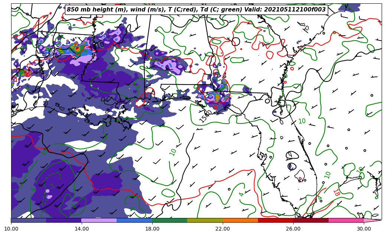Pick the bright red 24–26 colorbar segment
The width and height of the screenshot is (385, 235).
coord(275,220)
